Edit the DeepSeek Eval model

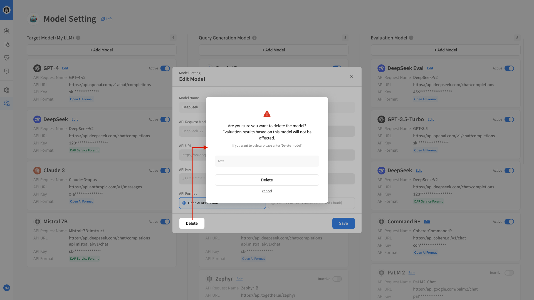(x=430, y=68)
